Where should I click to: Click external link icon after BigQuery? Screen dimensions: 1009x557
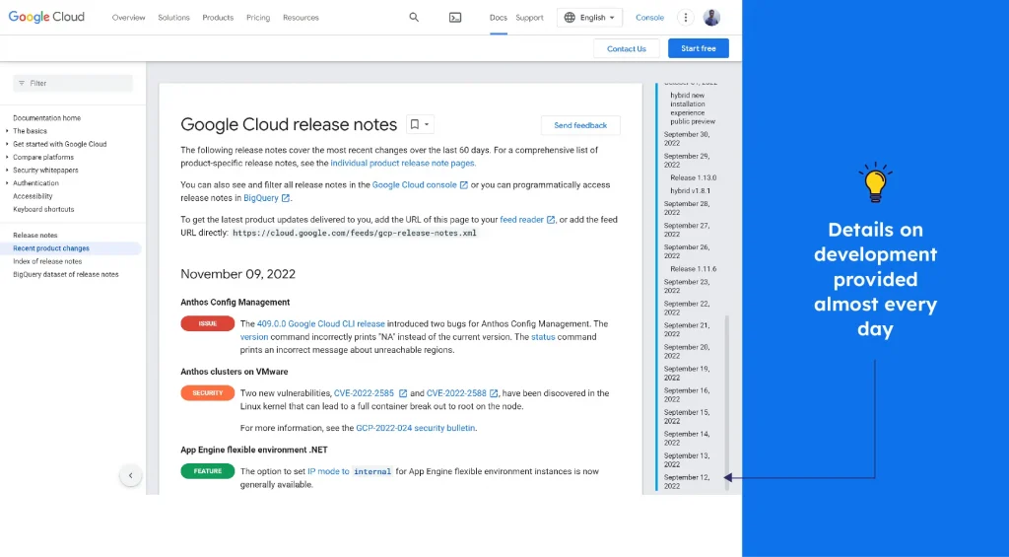point(286,198)
